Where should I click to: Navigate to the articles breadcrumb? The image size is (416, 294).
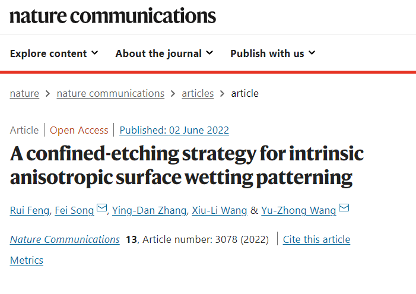click(x=198, y=93)
